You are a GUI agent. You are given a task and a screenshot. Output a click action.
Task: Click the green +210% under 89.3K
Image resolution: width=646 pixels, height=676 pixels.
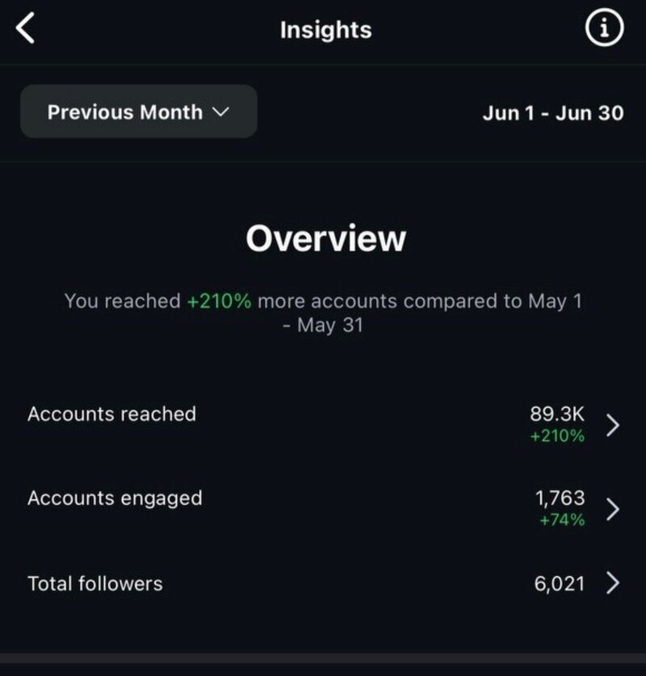point(557,436)
